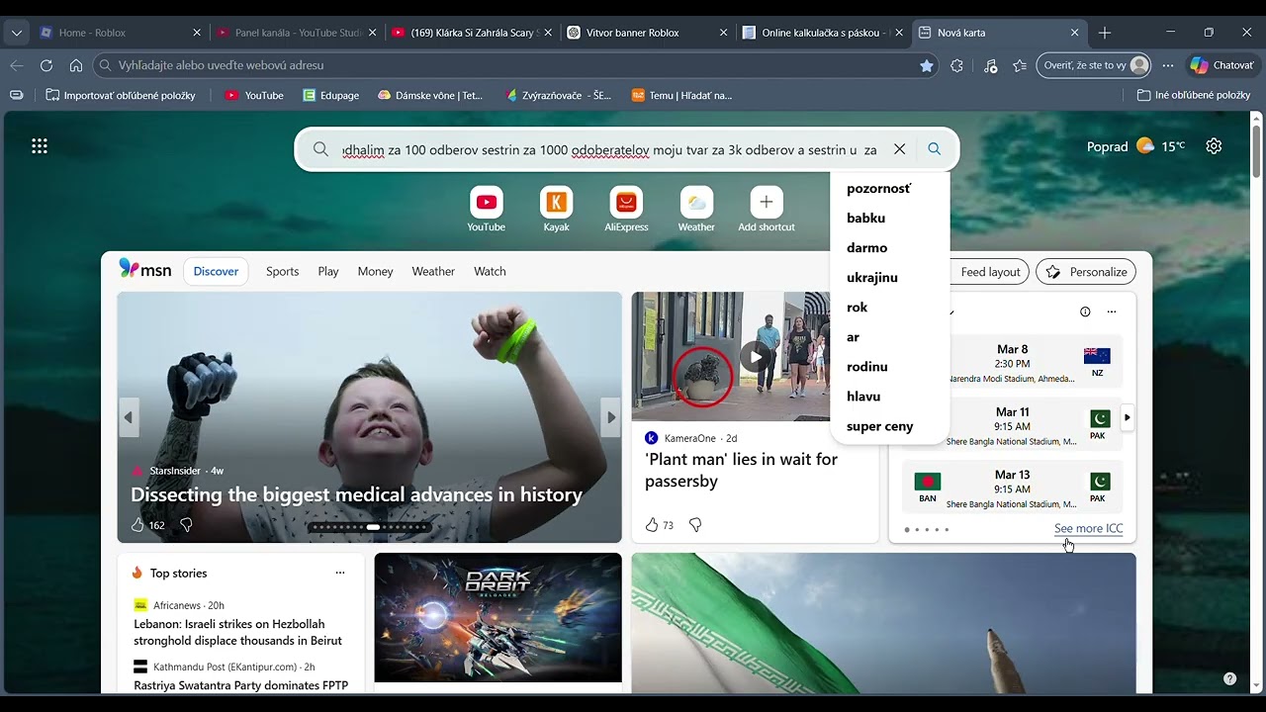Open the Dámske vône bookmark

(x=430, y=96)
